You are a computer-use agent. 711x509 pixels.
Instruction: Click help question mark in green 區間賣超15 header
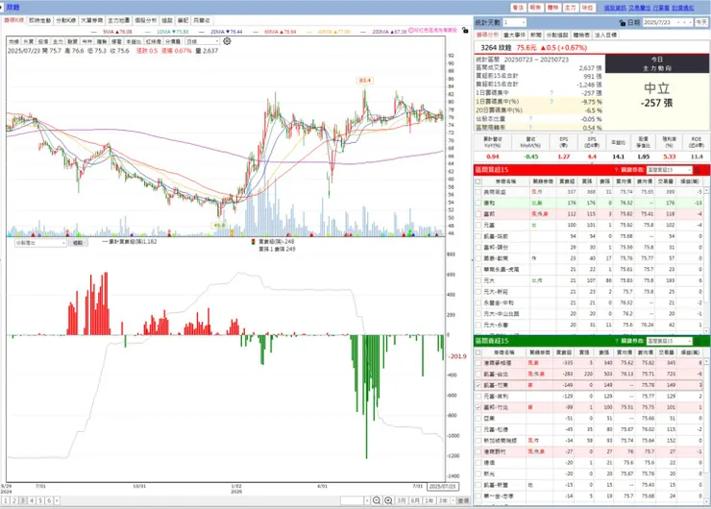coord(616,341)
